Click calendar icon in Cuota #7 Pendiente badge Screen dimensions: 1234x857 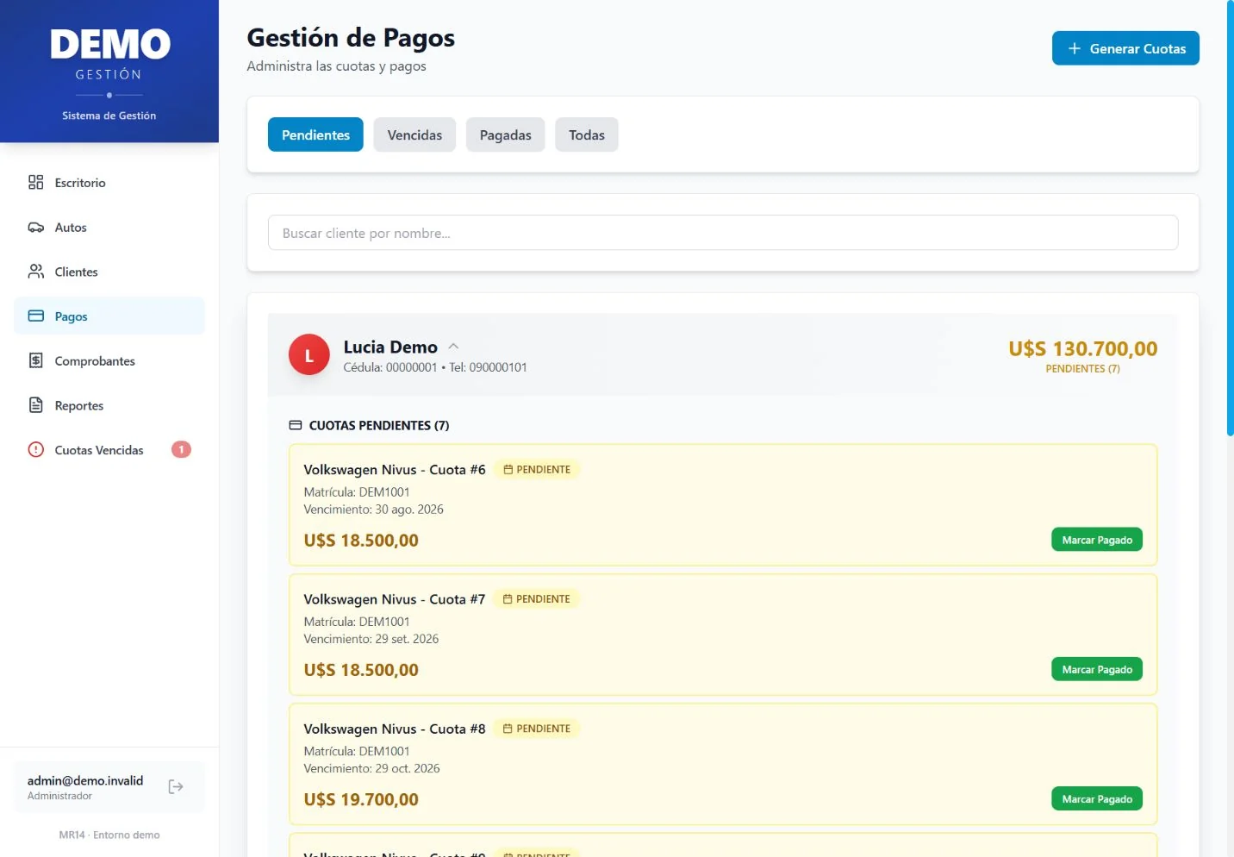508,599
